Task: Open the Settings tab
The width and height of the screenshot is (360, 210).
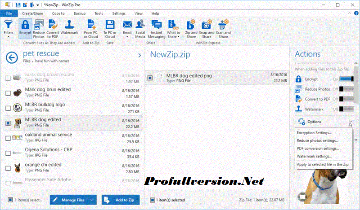Action: point(119,13)
